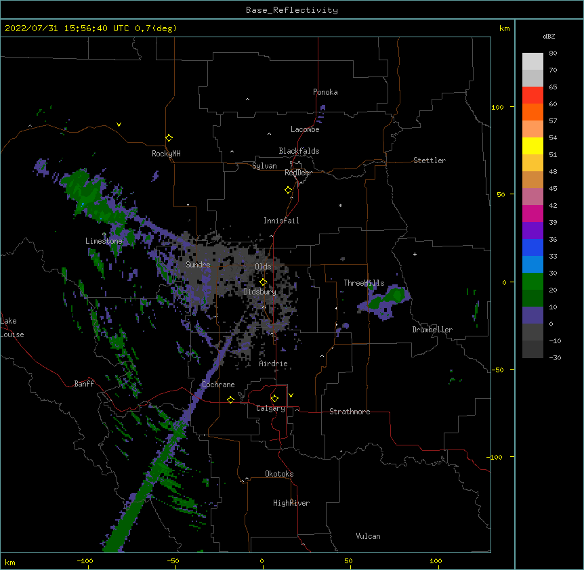584x570 pixels.
Task: Click the white asterisk marker east of Innisfail
Action: 340,205
